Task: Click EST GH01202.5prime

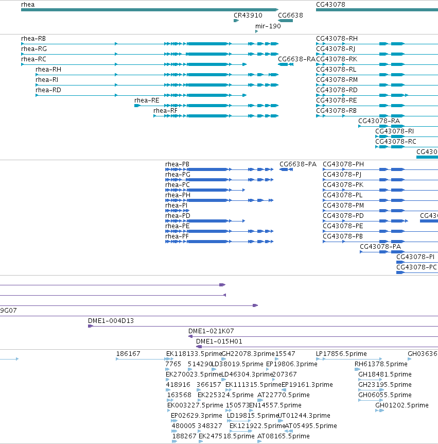Action: [x=379, y=411]
